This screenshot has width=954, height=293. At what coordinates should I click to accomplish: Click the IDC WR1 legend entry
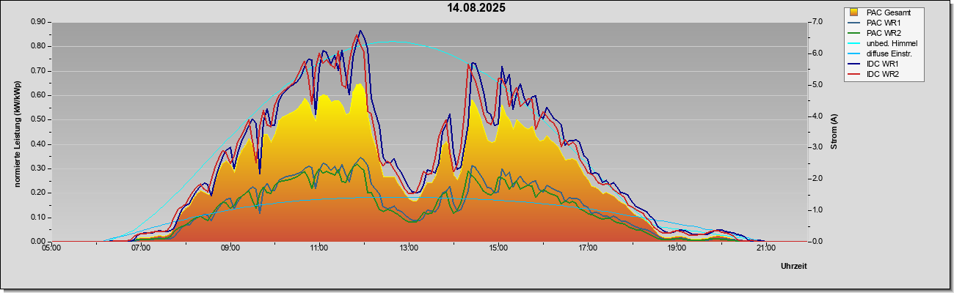click(874, 64)
